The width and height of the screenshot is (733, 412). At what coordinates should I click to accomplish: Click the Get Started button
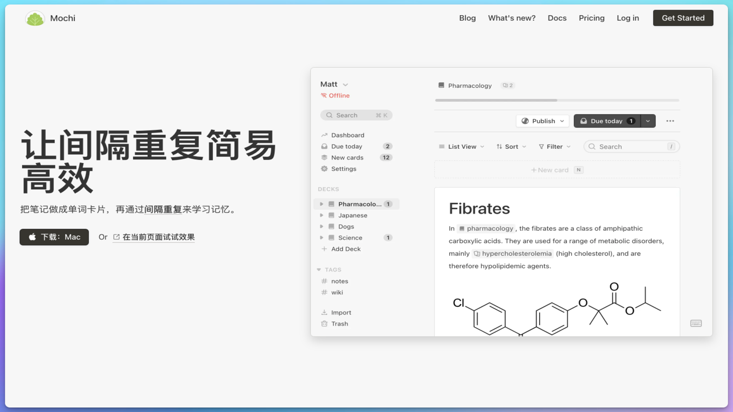point(683,18)
